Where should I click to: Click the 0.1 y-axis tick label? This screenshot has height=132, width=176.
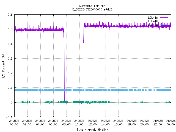click(10, 88)
